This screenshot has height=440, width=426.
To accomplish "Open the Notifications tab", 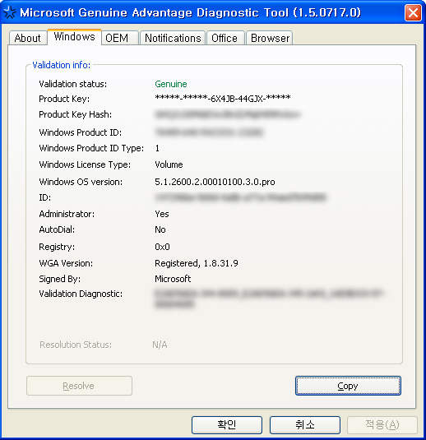I will pos(173,38).
